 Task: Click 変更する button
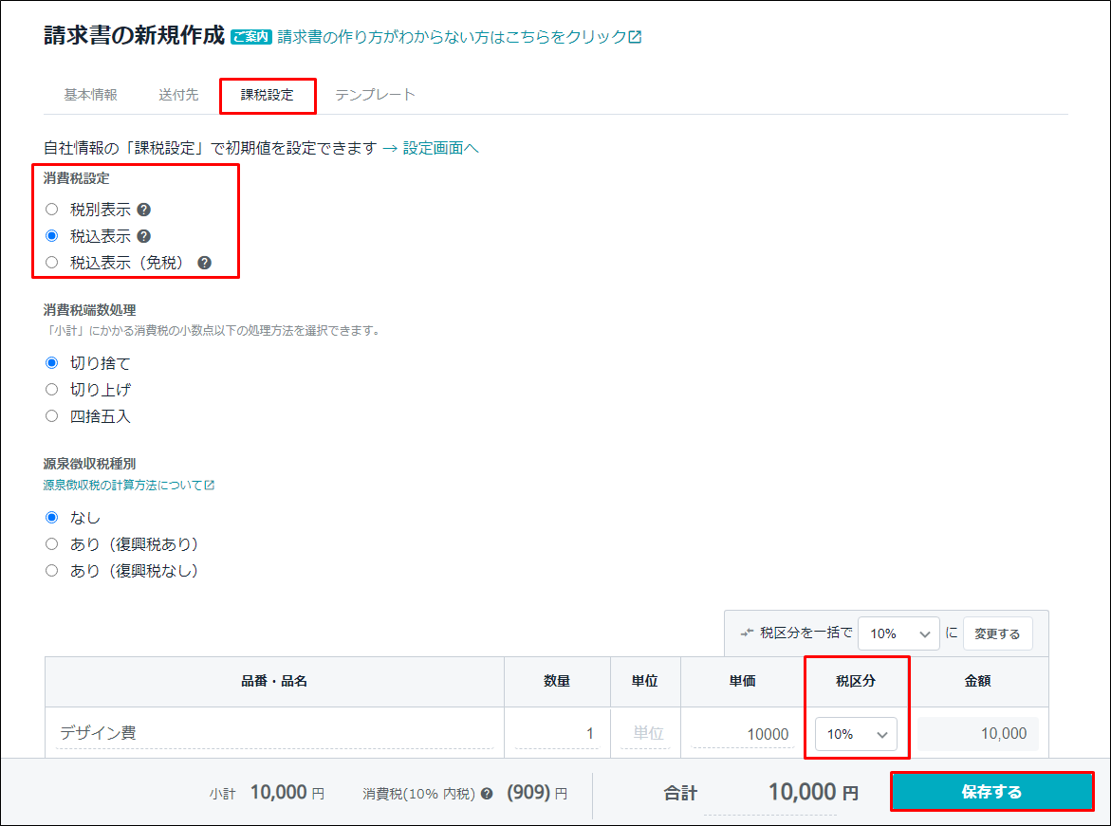(x=998, y=633)
